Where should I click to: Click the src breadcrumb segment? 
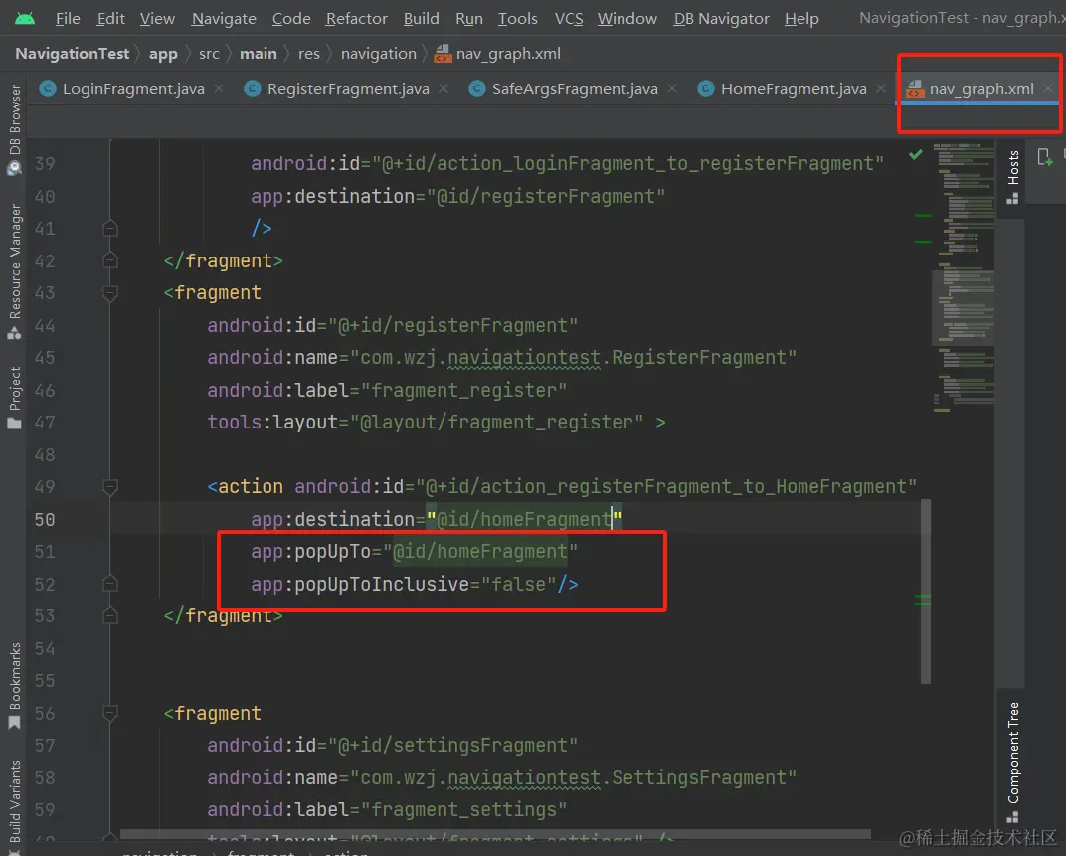click(210, 54)
